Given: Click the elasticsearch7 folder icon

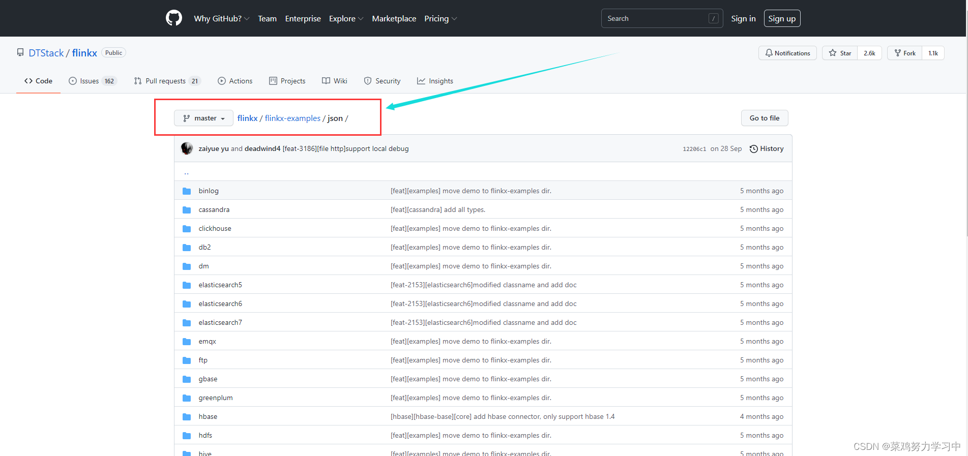Looking at the screenshot, I should pyautogui.click(x=187, y=323).
